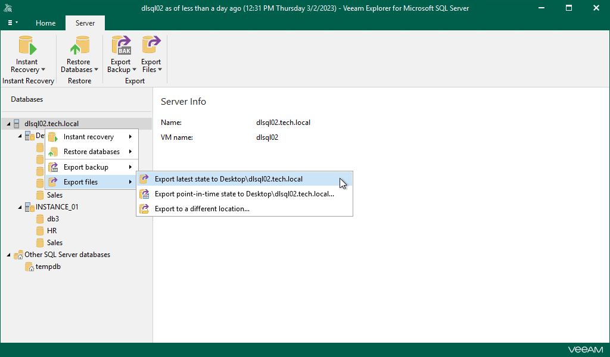Screen dimensions: 610x357
Task: Click the dlsql02.tech.local server icon
Action: 17,124
